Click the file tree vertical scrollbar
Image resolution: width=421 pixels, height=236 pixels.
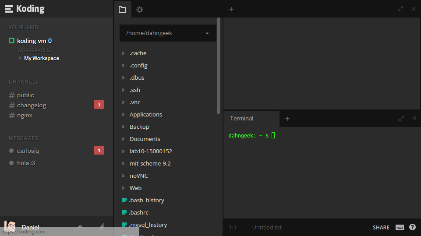tap(218, 66)
